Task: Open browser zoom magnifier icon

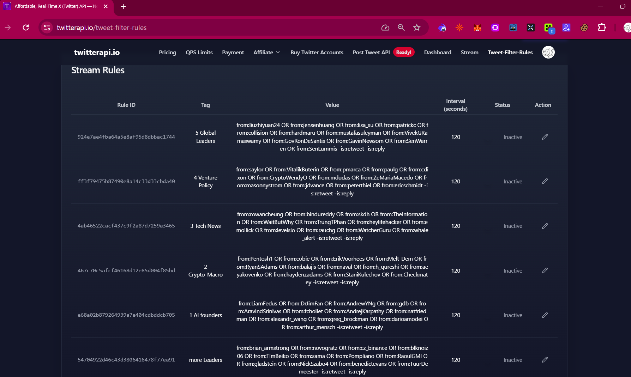Action: 401,28
